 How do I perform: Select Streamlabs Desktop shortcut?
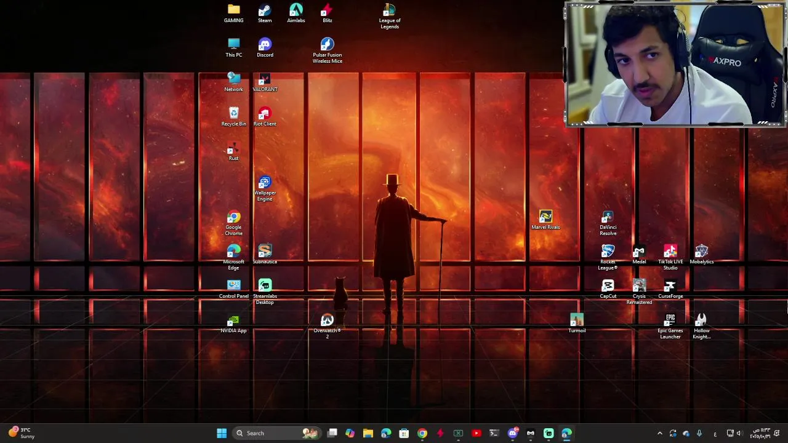(265, 292)
